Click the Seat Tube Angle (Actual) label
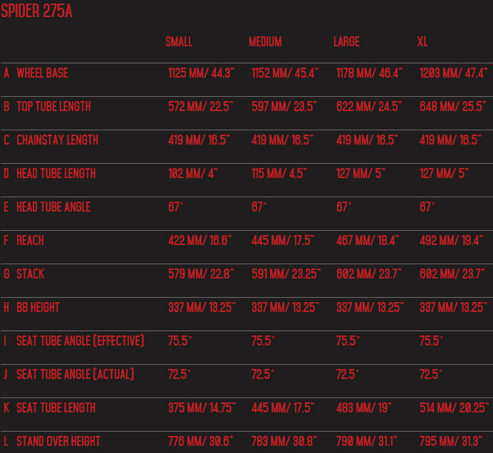The image size is (493, 453). click(x=75, y=375)
